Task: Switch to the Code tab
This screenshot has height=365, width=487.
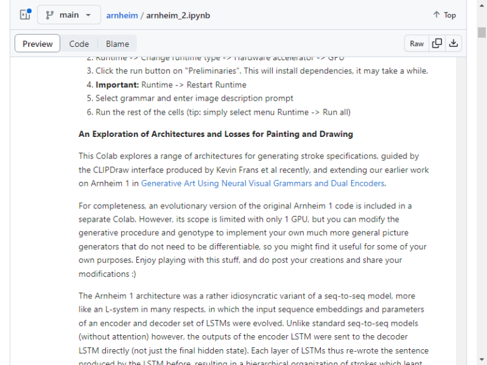Action: tap(79, 44)
